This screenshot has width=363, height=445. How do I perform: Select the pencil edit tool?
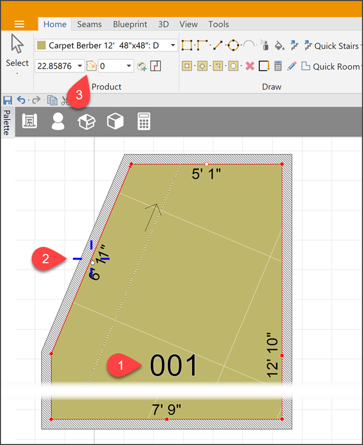pos(291,66)
